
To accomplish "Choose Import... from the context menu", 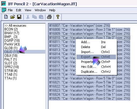I will [96, 52].
